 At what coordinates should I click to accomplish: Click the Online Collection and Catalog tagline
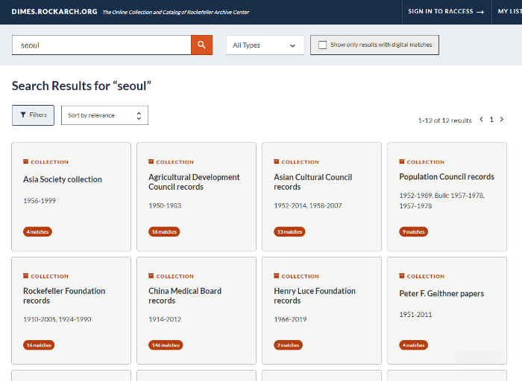click(x=176, y=13)
